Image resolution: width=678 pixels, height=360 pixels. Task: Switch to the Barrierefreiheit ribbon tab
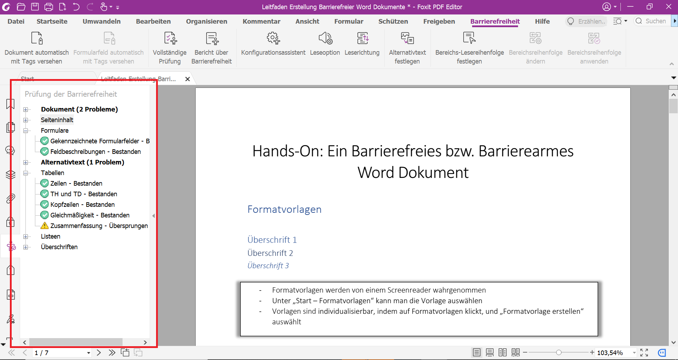pyautogui.click(x=495, y=21)
